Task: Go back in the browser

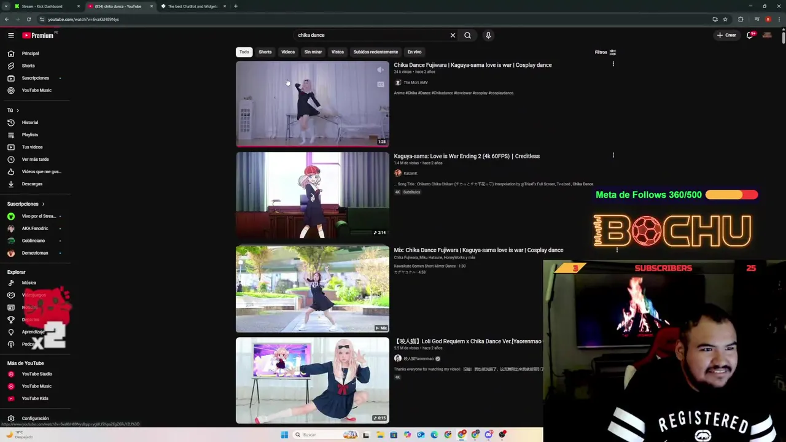Action: pyautogui.click(x=7, y=19)
